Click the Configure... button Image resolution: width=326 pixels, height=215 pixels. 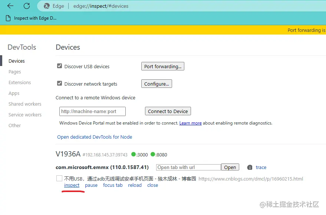(157, 84)
